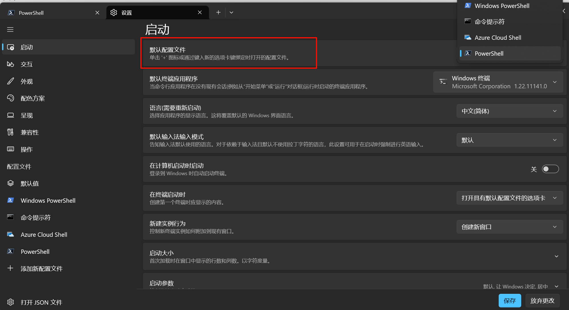
Task: Open the 默认输入法输入模式 dropdown
Action: click(510, 140)
